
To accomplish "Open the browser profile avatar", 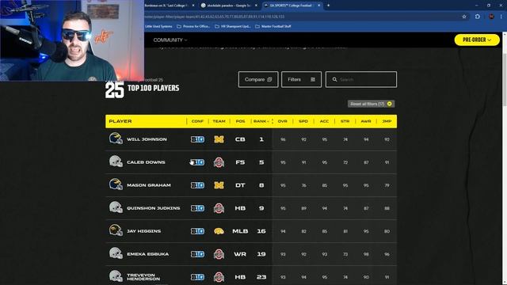I will (x=491, y=17).
